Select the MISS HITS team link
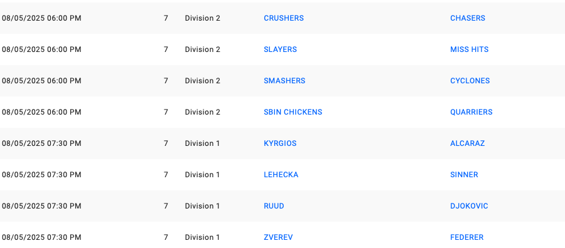The width and height of the screenshot is (565, 248). pos(469,49)
